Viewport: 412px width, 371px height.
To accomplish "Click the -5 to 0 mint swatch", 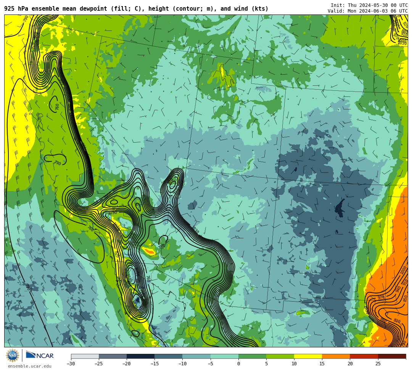I will [x=224, y=356].
